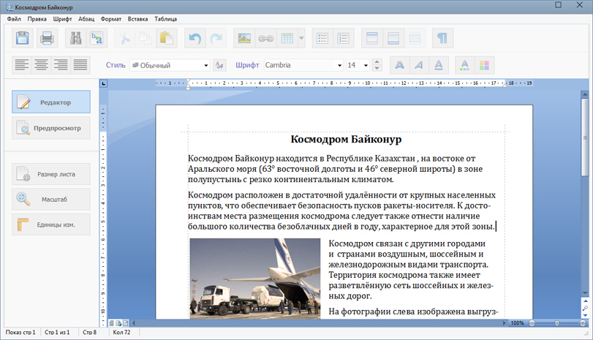Expand the table button dropdown arrow
The image size is (593, 340).
point(301,38)
